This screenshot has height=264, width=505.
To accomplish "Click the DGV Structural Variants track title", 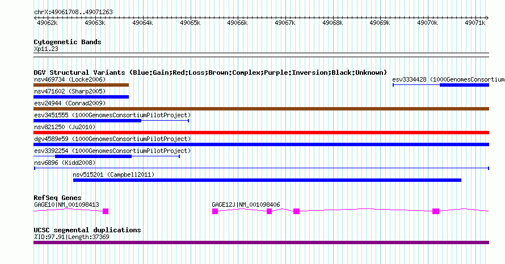I will click(x=211, y=73).
